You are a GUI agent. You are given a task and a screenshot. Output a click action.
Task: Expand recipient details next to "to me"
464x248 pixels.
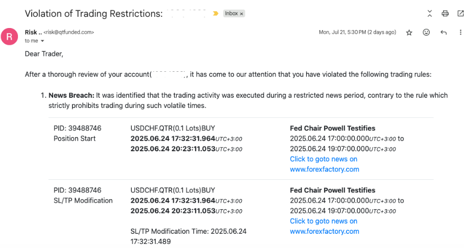click(x=42, y=41)
